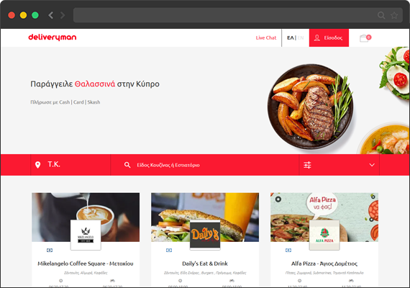Image resolution: width=410 pixels, height=288 pixels.
Task: Open Mikelangelo Coffee Square - Μετοχίου title
Action: 86,264
